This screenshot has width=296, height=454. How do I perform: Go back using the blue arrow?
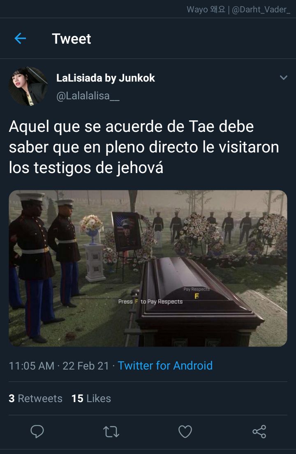point(20,38)
